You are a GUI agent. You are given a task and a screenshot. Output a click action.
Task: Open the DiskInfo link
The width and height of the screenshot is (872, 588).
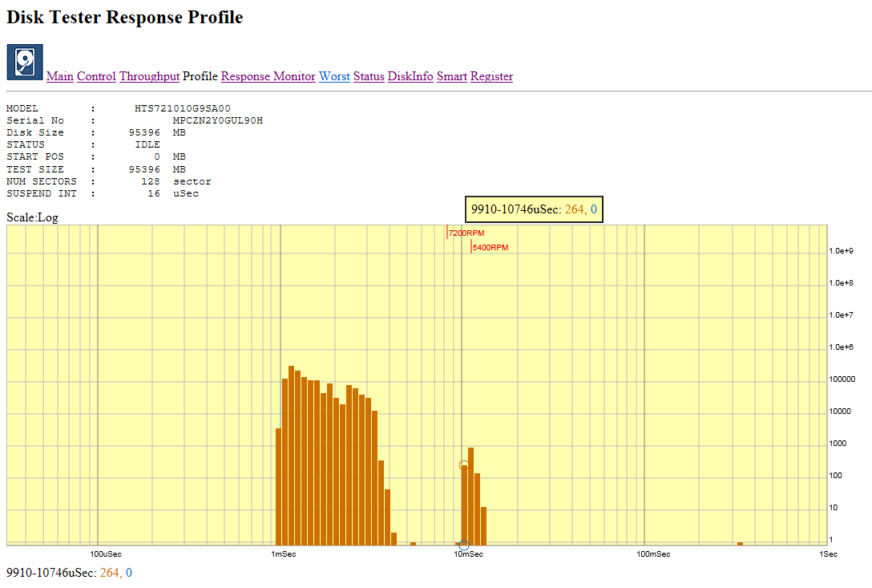(x=410, y=77)
